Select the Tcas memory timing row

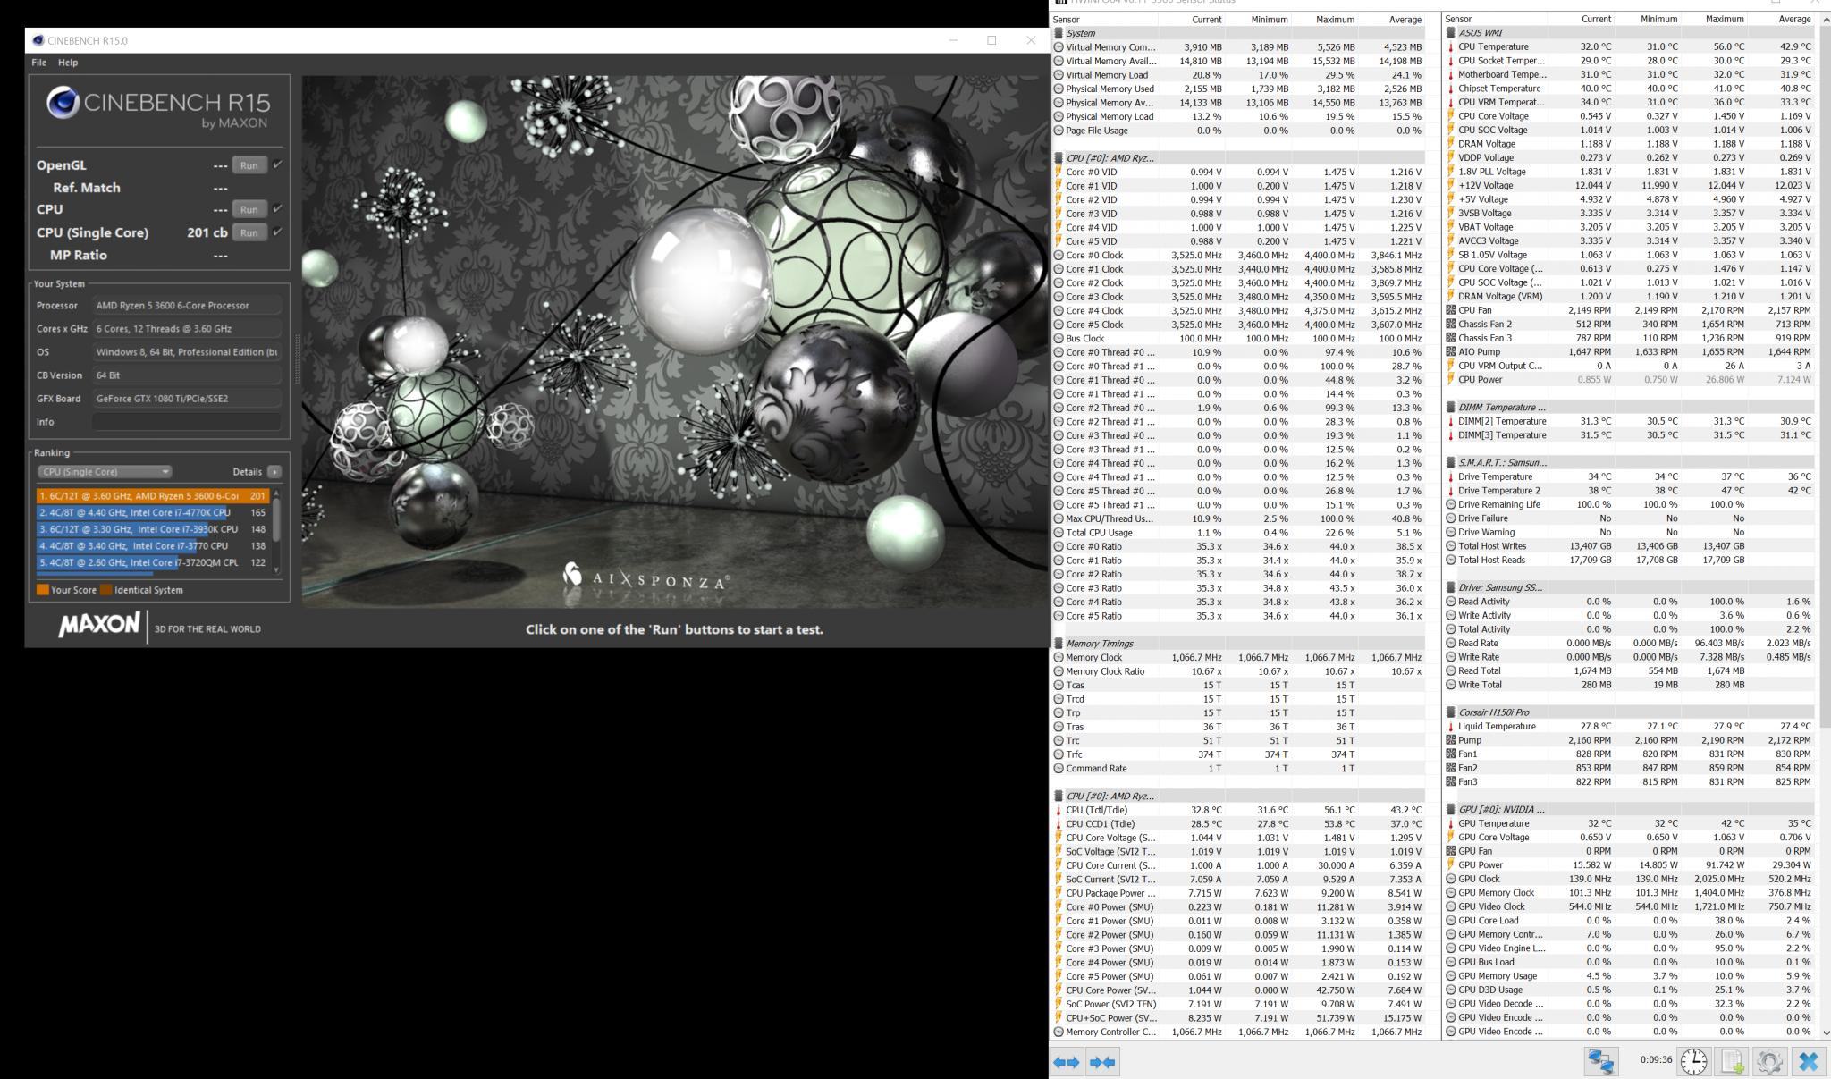(1237, 686)
